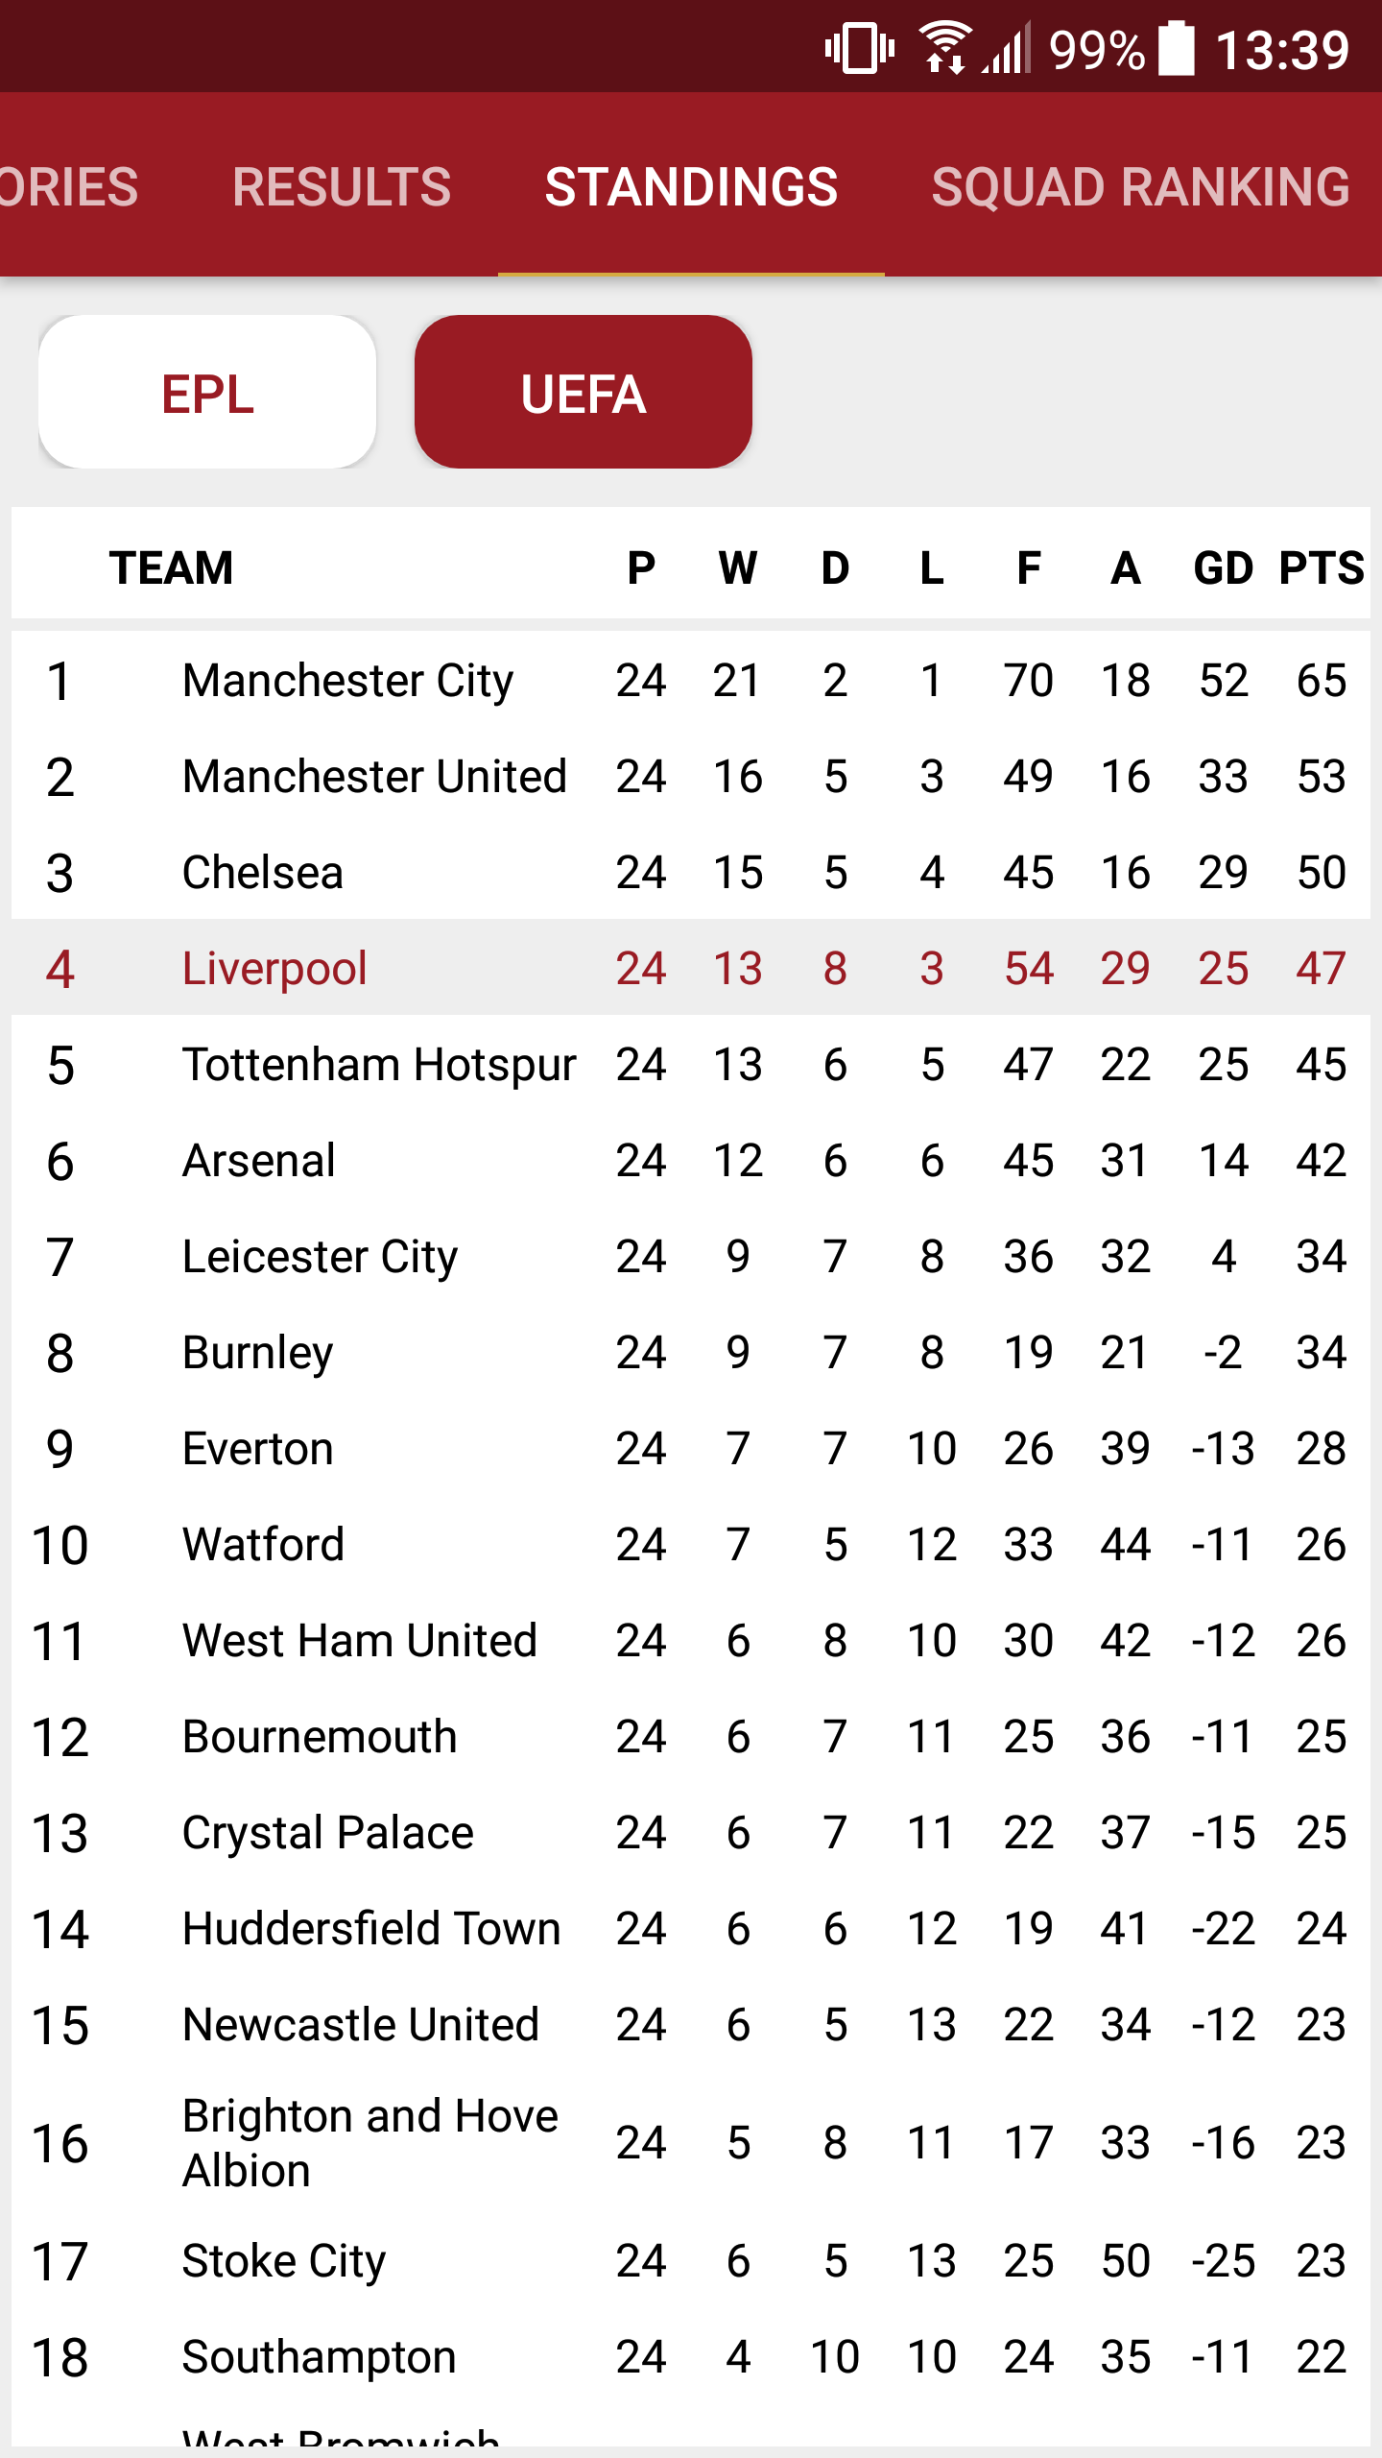Tap the PTS column header

click(x=1322, y=567)
